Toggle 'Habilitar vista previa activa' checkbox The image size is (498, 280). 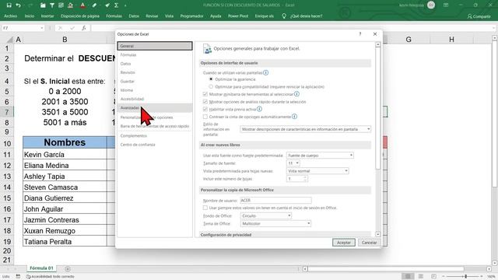coord(205,109)
